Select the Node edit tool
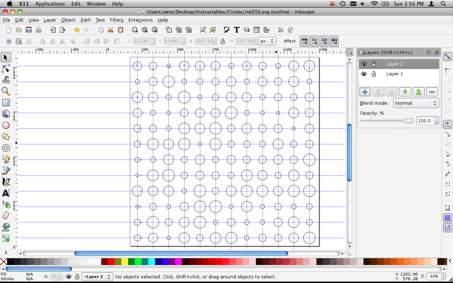The width and height of the screenshot is (453, 283). click(x=6, y=69)
